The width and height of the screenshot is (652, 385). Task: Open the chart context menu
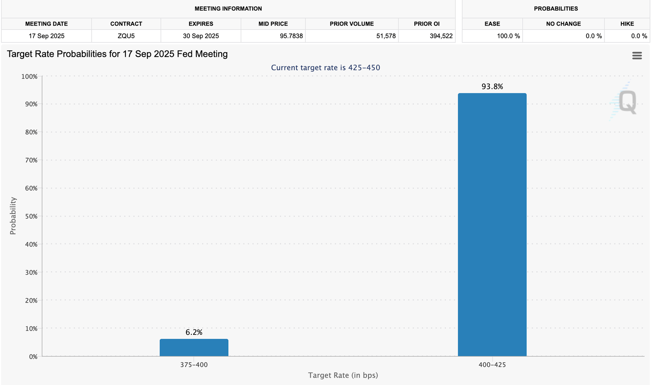(x=637, y=55)
